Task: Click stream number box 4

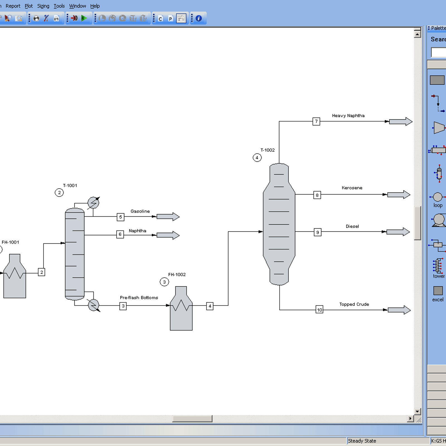Action: click(210, 306)
